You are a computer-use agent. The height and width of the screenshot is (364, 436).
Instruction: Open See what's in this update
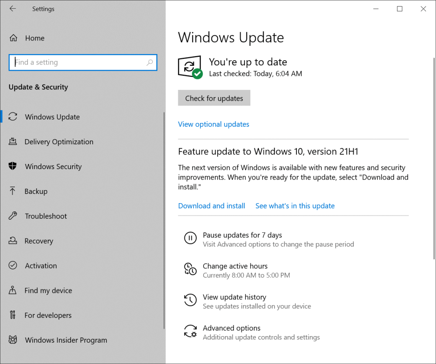click(295, 206)
